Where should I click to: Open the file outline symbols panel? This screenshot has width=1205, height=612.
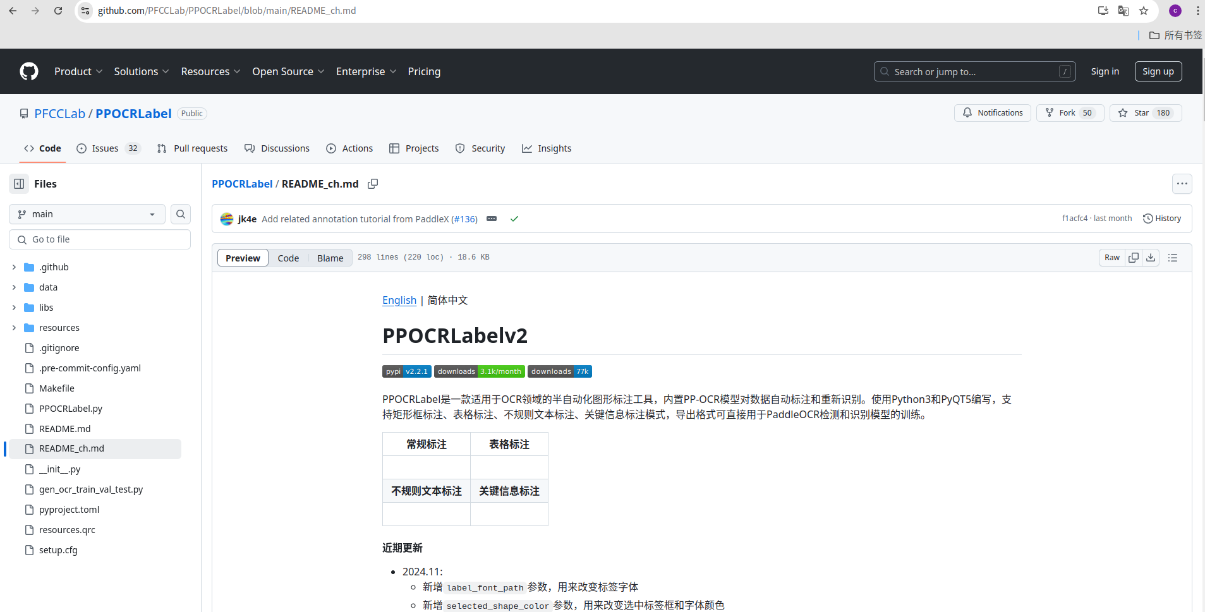(1173, 257)
